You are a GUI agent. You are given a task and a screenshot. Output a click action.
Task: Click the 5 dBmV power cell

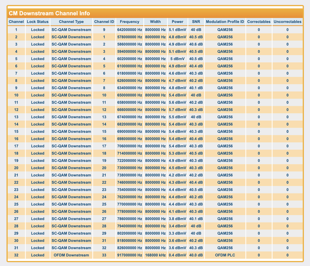[x=177, y=59]
